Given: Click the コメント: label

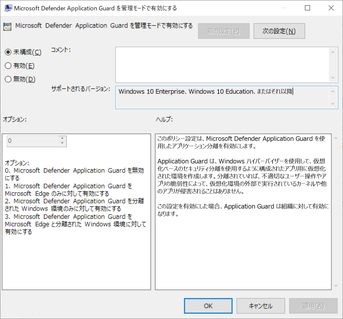Looking at the screenshot, I should click(61, 50).
